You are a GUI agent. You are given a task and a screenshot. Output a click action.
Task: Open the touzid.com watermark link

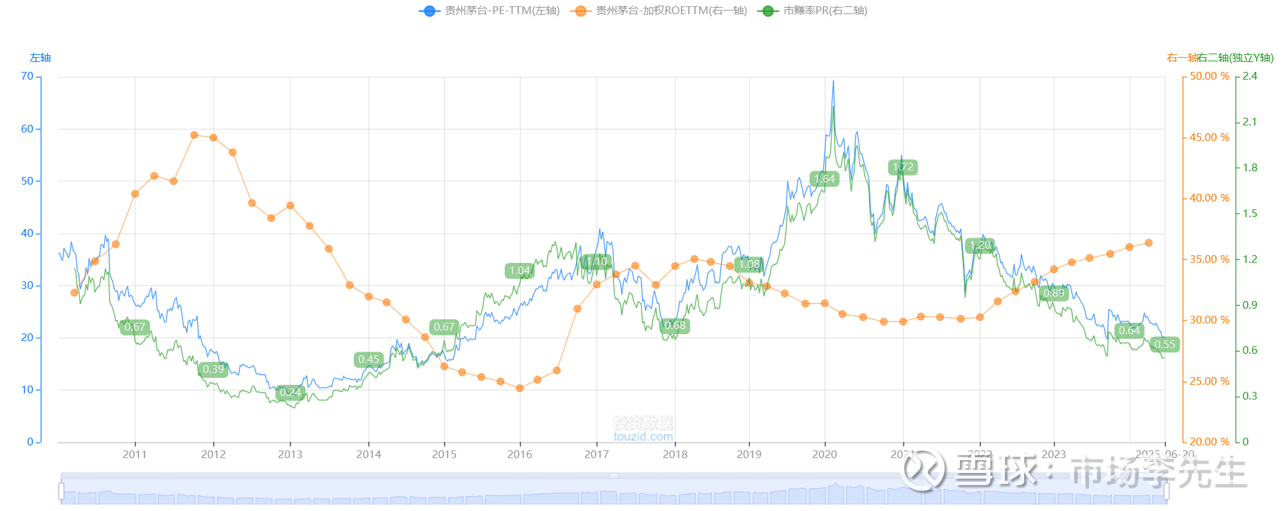click(643, 436)
